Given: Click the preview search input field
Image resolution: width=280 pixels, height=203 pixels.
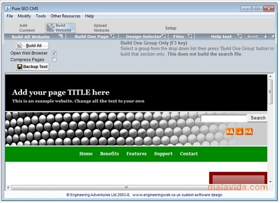Looking at the screenshot, I should (x=224, y=118).
